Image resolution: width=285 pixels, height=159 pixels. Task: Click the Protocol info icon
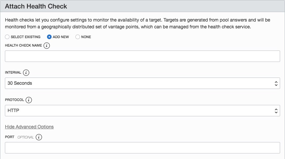point(29,100)
